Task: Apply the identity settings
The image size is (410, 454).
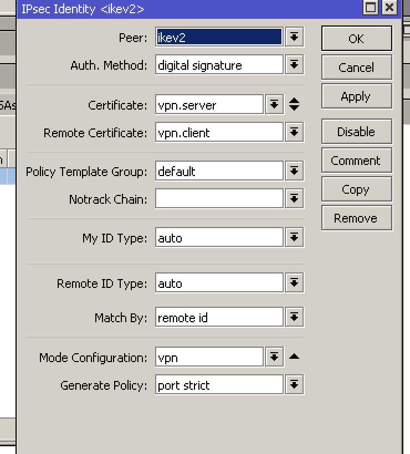Action: (356, 96)
